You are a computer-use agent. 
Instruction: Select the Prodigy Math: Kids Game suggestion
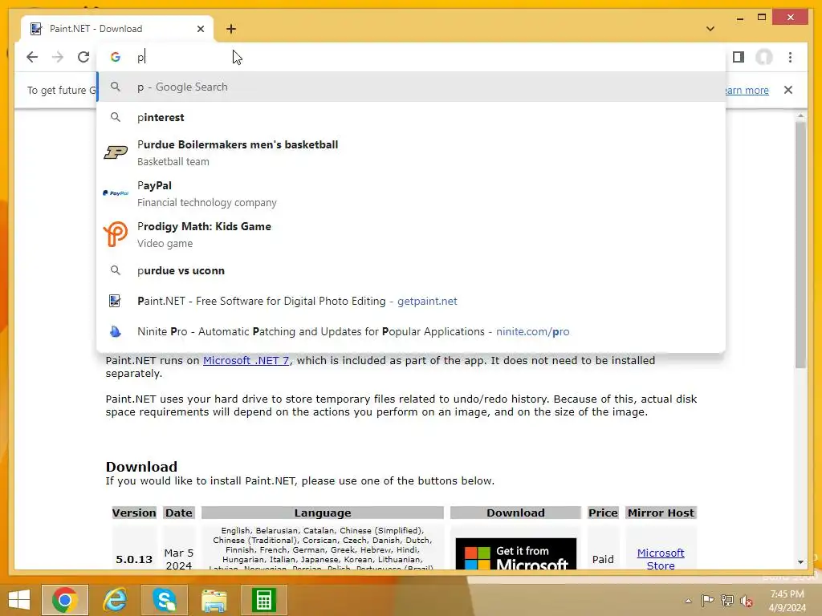click(411, 234)
